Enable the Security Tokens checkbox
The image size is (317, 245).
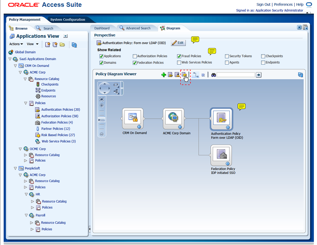pyautogui.click(x=227, y=56)
